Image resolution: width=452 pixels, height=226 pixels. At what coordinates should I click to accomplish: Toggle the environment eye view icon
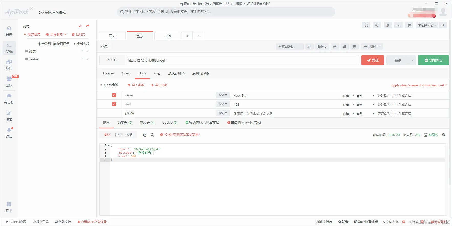443,25
